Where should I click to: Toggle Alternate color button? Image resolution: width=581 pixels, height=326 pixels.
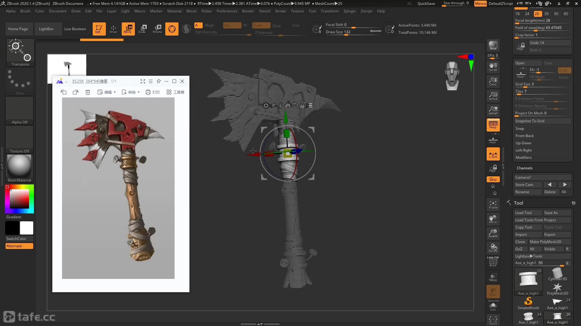[x=19, y=246]
